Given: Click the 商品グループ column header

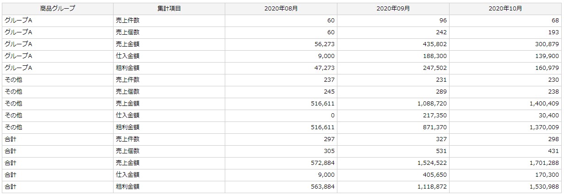Looking at the screenshot, I should pos(58,9).
